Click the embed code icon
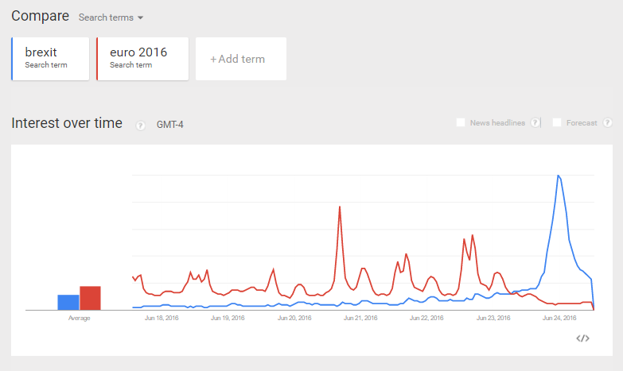The width and height of the screenshot is (623, 371). [582, 338]
